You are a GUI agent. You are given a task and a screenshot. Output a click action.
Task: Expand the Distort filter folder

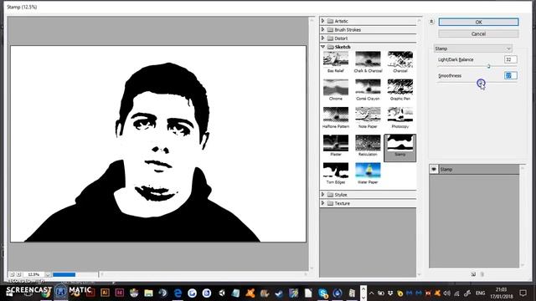(x=322, y=38)
